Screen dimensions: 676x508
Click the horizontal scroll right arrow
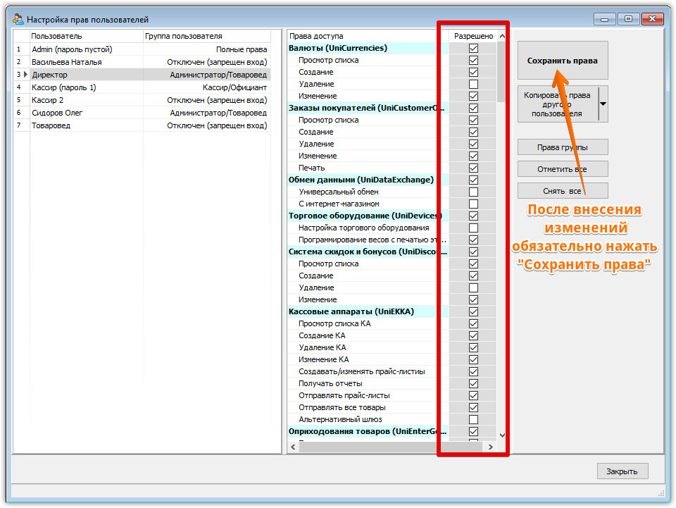click(491, 447)
